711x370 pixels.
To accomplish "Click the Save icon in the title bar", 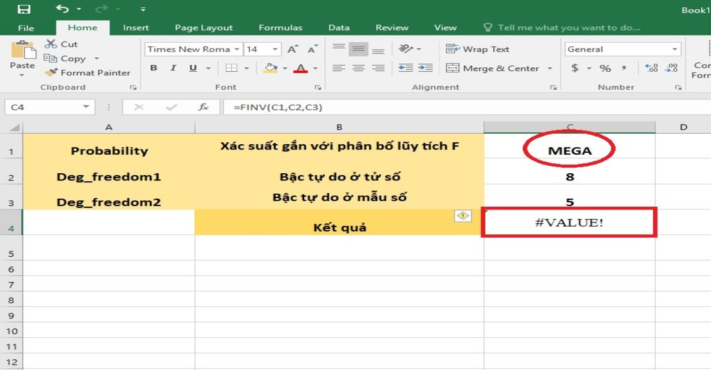I will (24, 9).
